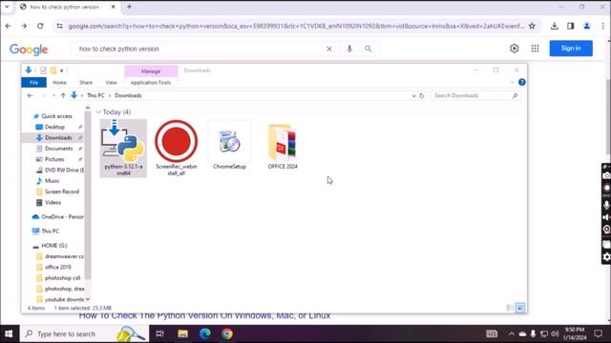Click taskbar Type here to search box
Screen dimensions: 611x343
[85, 333]
